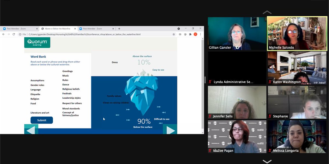Select Stephanie video tile

tap(297, 102)
